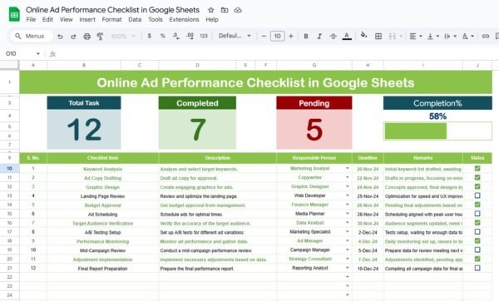Screen dimensions: 499x302
Task: Open the File menu
Action: (x=31, y=19)
